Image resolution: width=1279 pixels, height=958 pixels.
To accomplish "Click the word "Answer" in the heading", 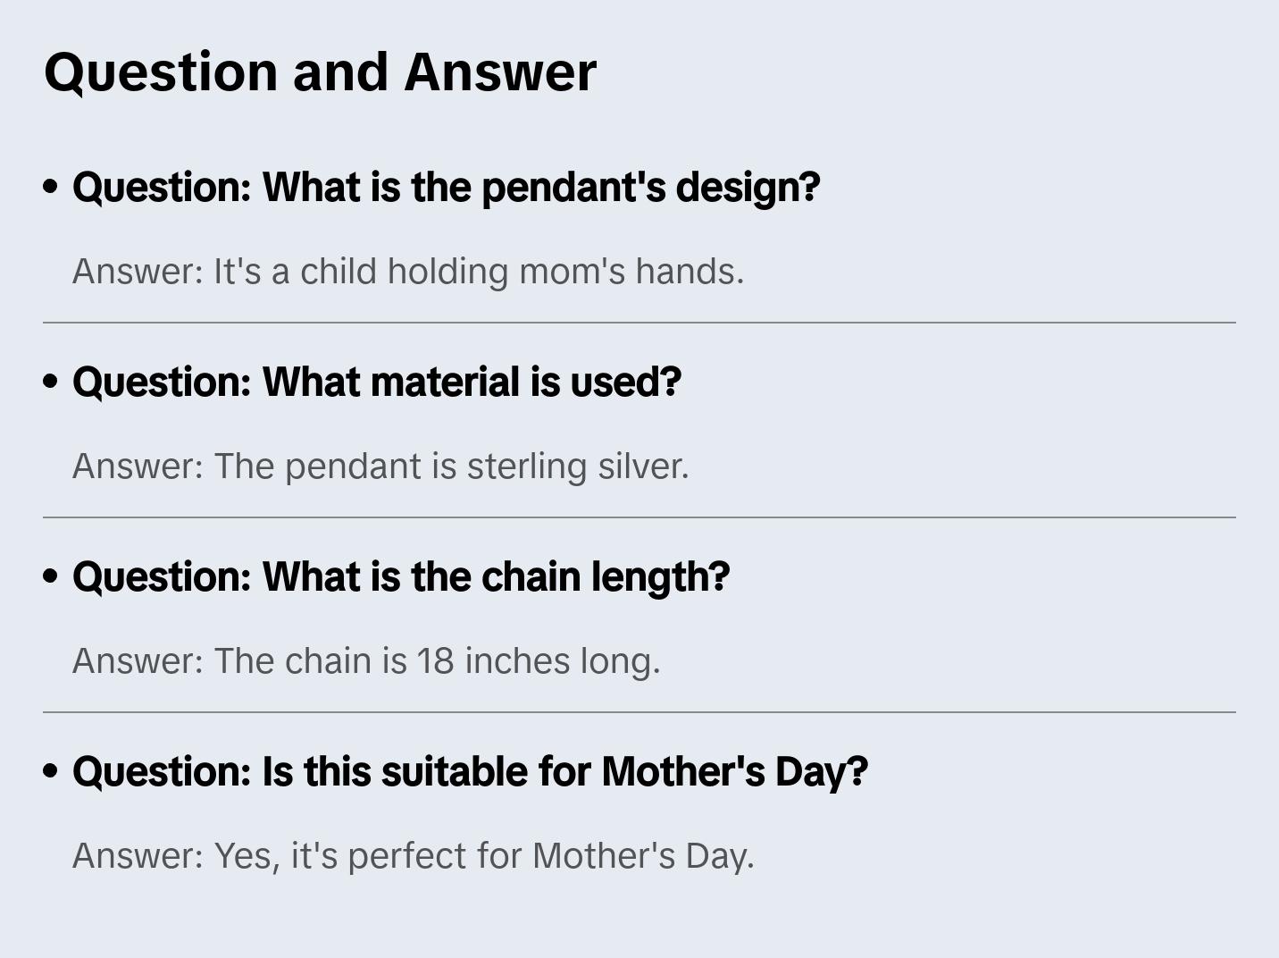I will [x=500, y=72].
